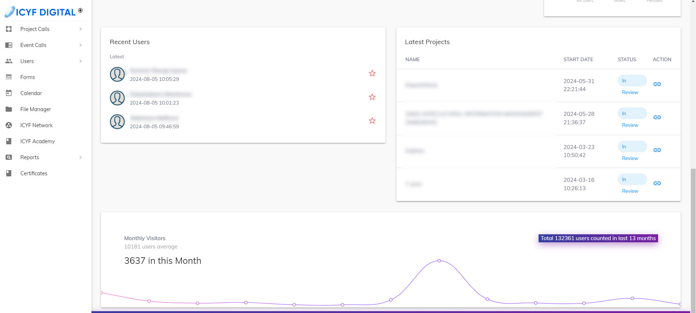This screenshot has width=696, height=313.
Task: Click the Recent Users heading
Action: [x=130, y=42]
